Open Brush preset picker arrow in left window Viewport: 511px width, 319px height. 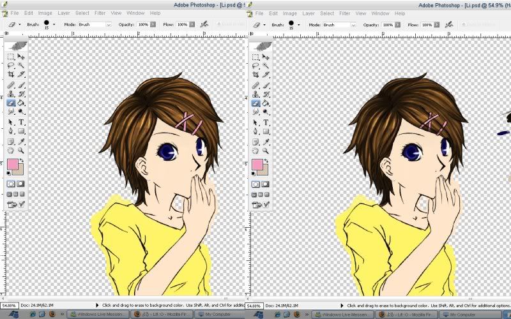click(x=54, y=24)
